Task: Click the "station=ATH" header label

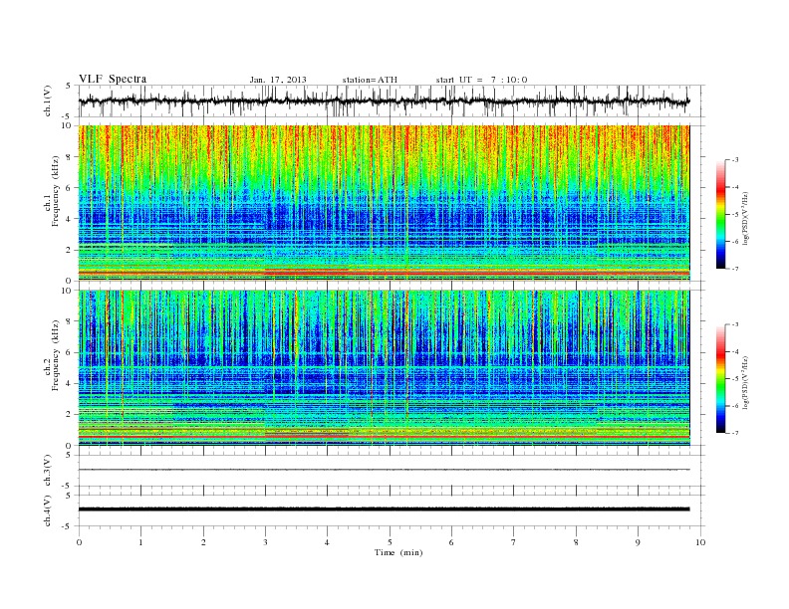Action: click(370, 80)
